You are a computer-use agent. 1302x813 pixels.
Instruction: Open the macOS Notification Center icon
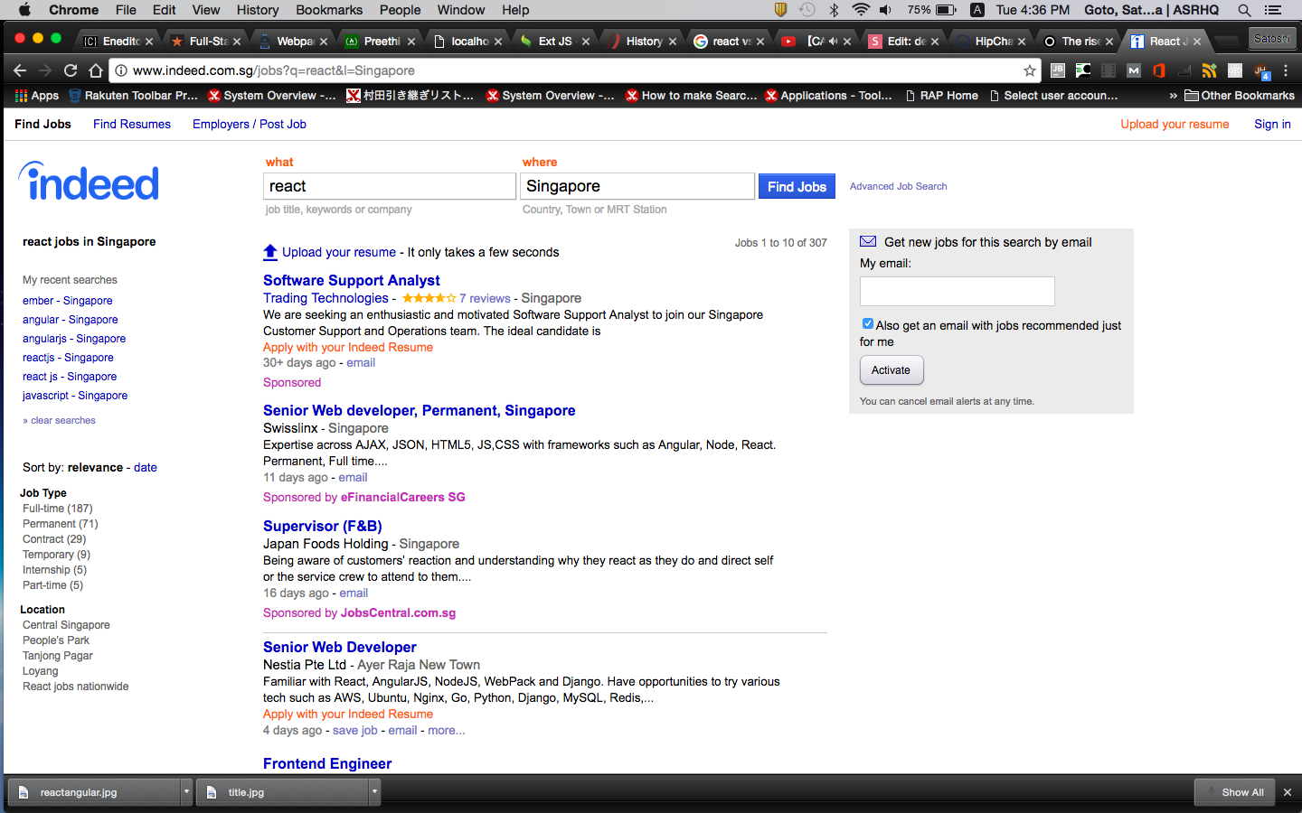click(x=1274, y=10)
